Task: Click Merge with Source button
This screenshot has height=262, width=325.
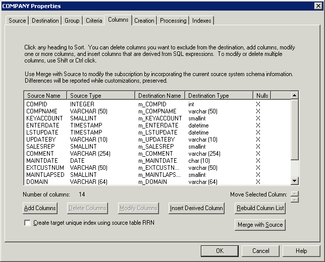Action: pyautogui.click(x=260, y=225)
